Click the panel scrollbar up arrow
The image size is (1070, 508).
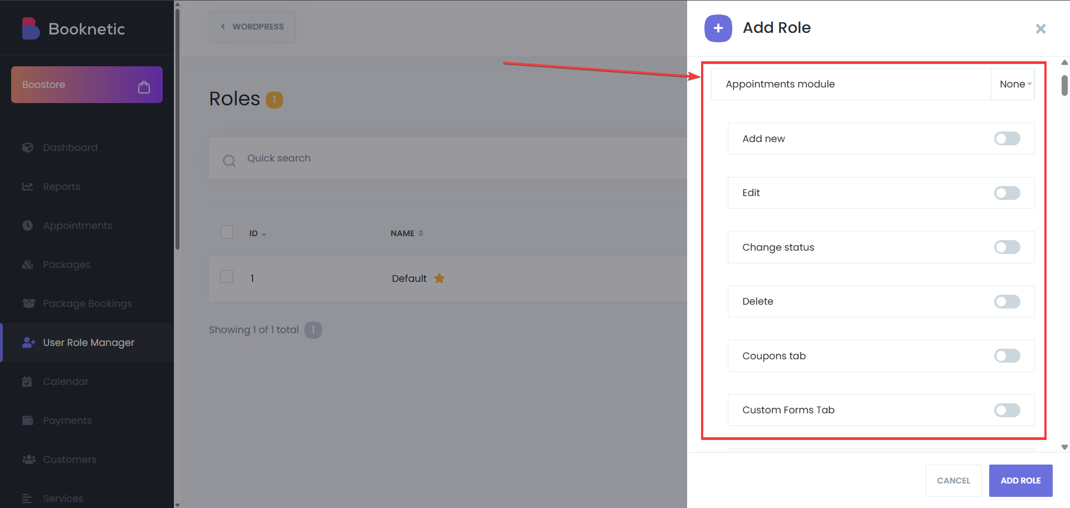click(1064, 62)
